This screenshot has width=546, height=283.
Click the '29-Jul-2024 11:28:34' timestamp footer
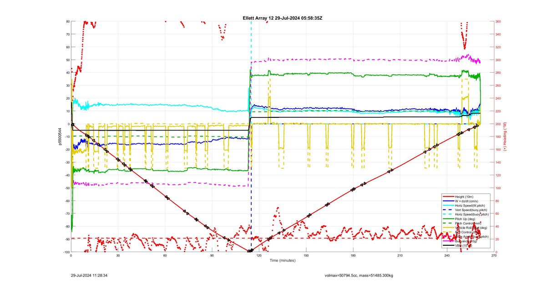click(89, 275)
